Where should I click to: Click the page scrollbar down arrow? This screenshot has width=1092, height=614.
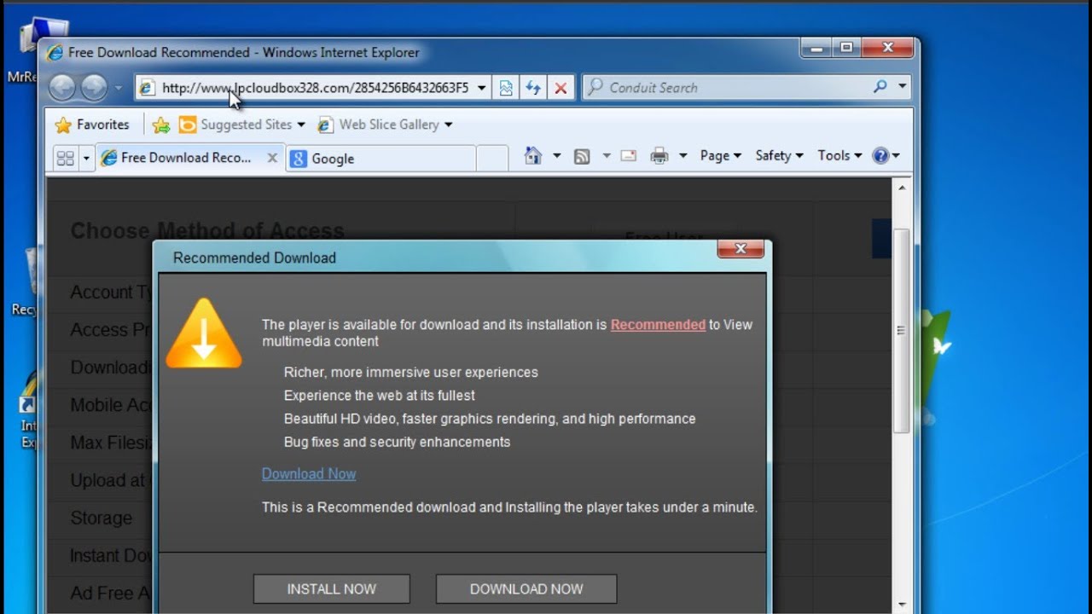pos(902,605)
